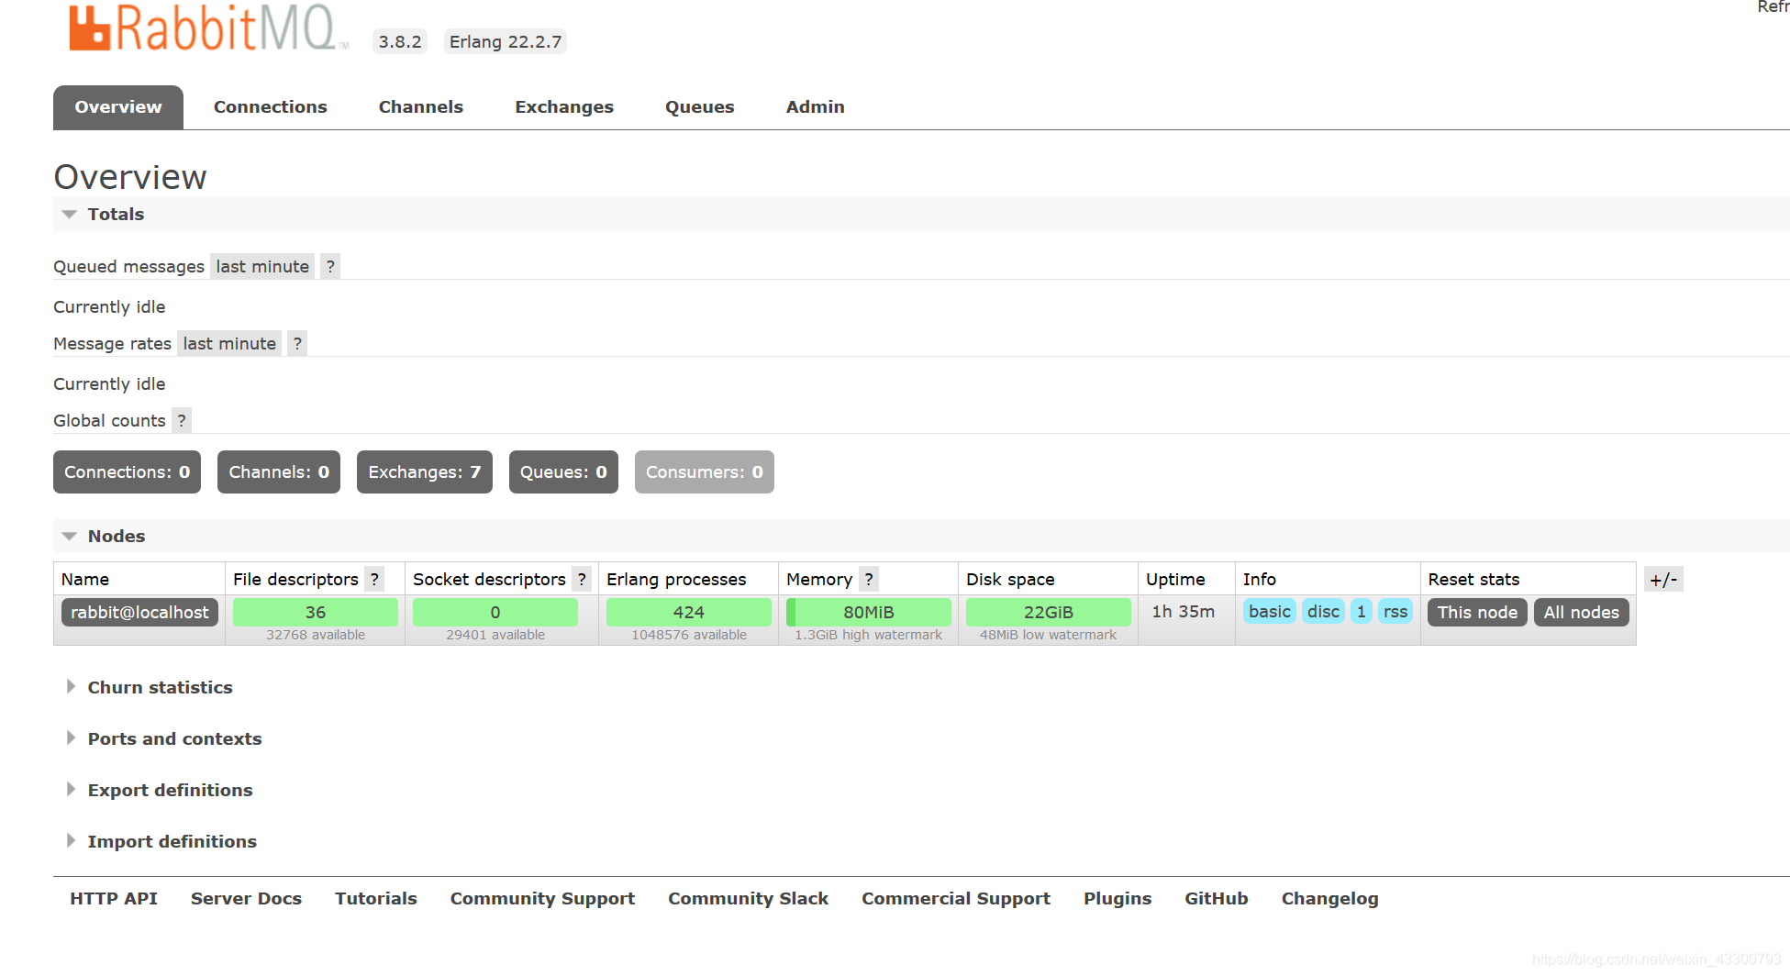The width and height of the screenshot is (1790, 976).
Task: Switch to the Queues tab
Action: [x=700, y=107]
